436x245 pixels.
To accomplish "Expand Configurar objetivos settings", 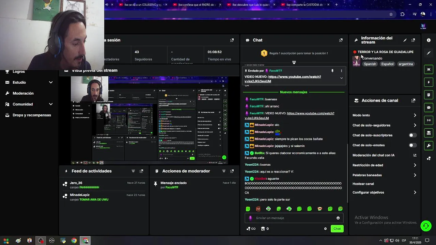I will pos(415,193).
